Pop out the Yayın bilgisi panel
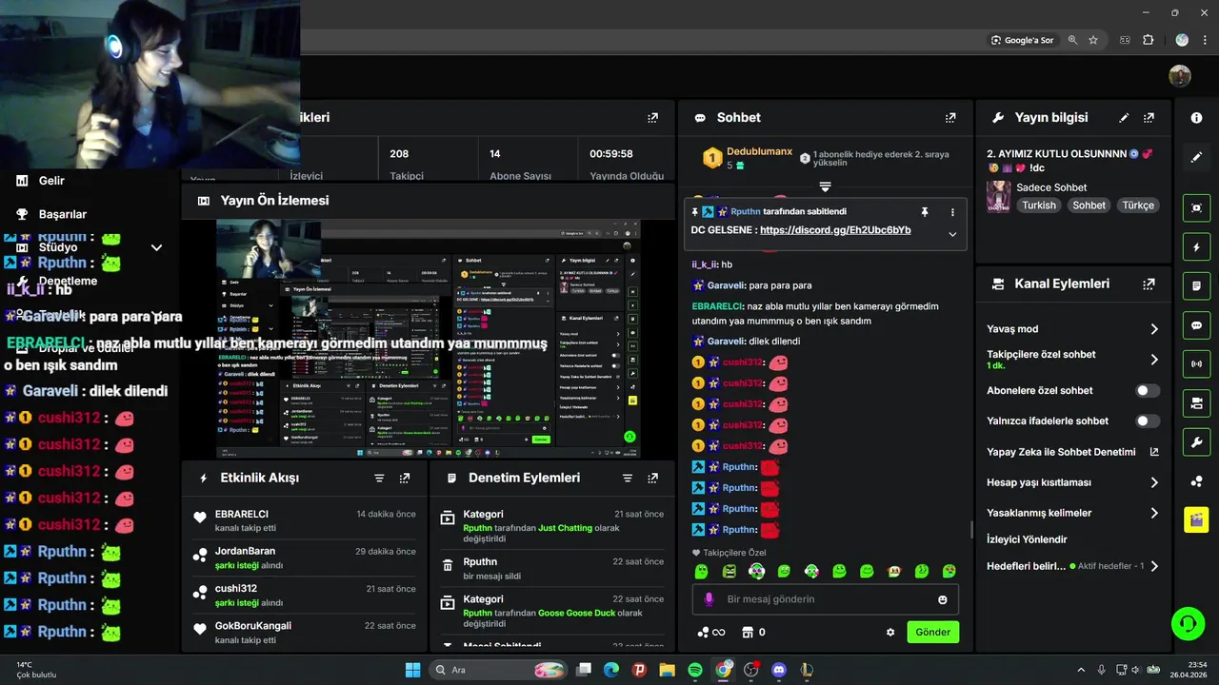 pos(1149,118)
